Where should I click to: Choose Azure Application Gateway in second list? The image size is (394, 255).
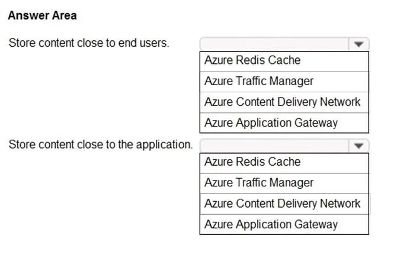pyautogui.click(x=284, y=224)
